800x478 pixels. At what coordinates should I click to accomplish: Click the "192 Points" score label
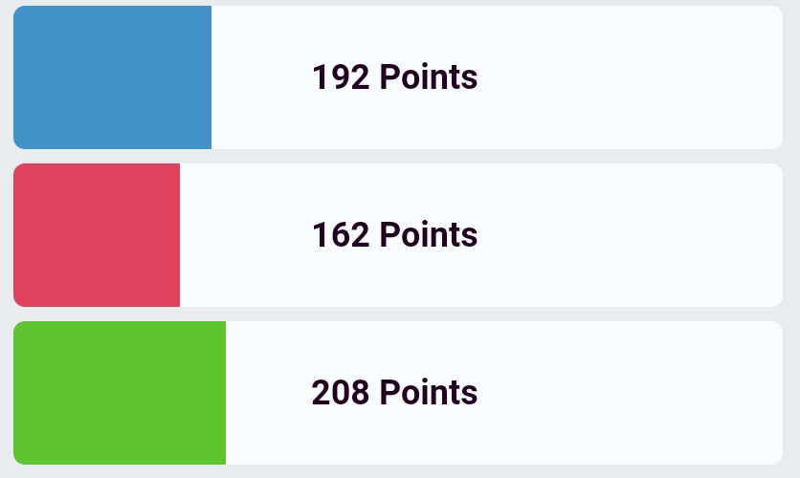pos(394,77)
